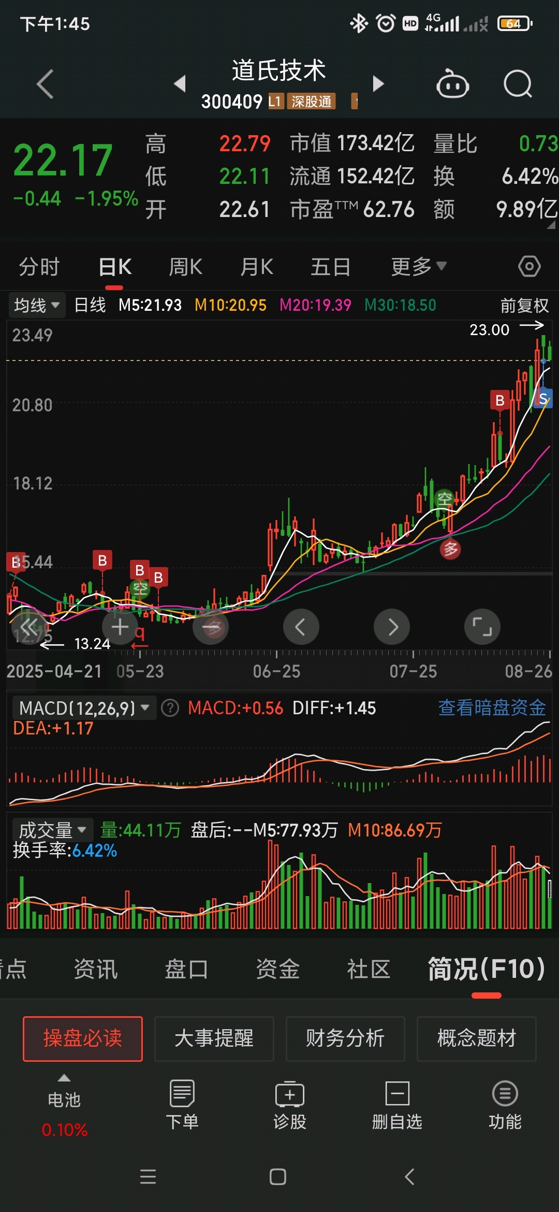Tap the 诊股 stock diagnosis icon
Screen dimensions: 559x1212
(290, 1105)
